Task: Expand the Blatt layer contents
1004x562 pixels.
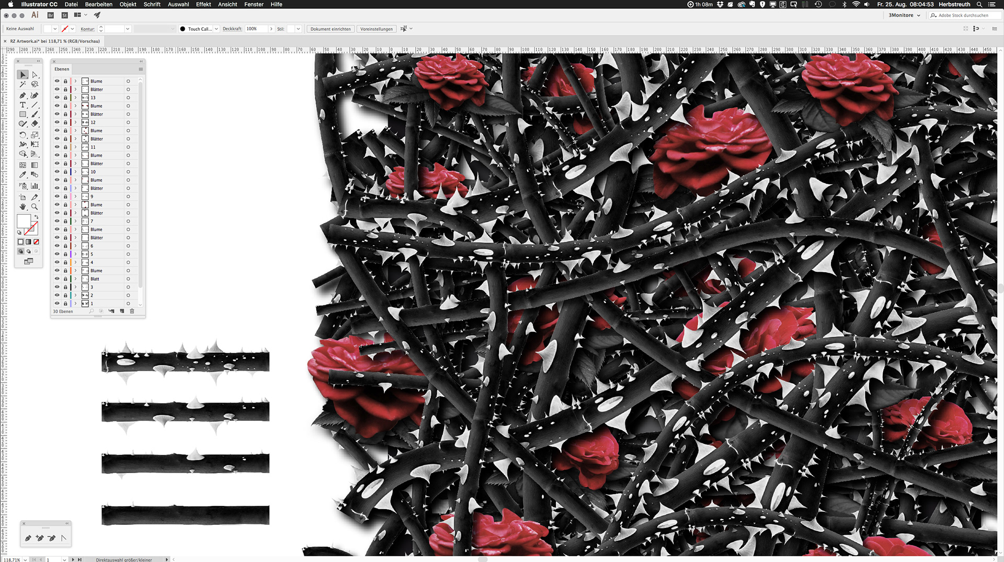Action: [x=75, y=279]
